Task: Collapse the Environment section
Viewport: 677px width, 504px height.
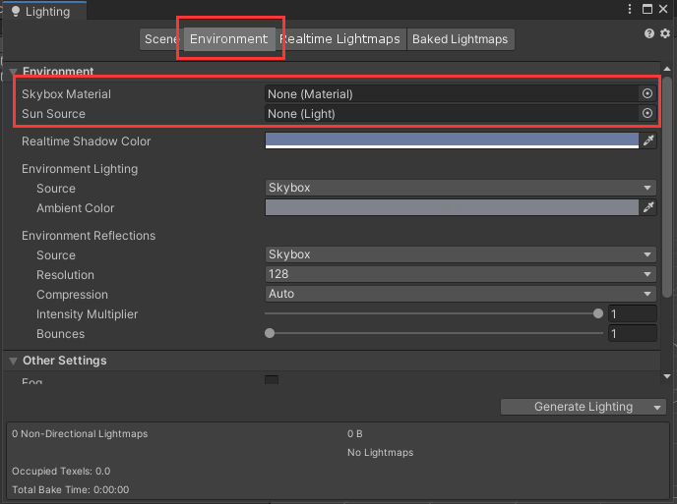Action: coord(14,72)
